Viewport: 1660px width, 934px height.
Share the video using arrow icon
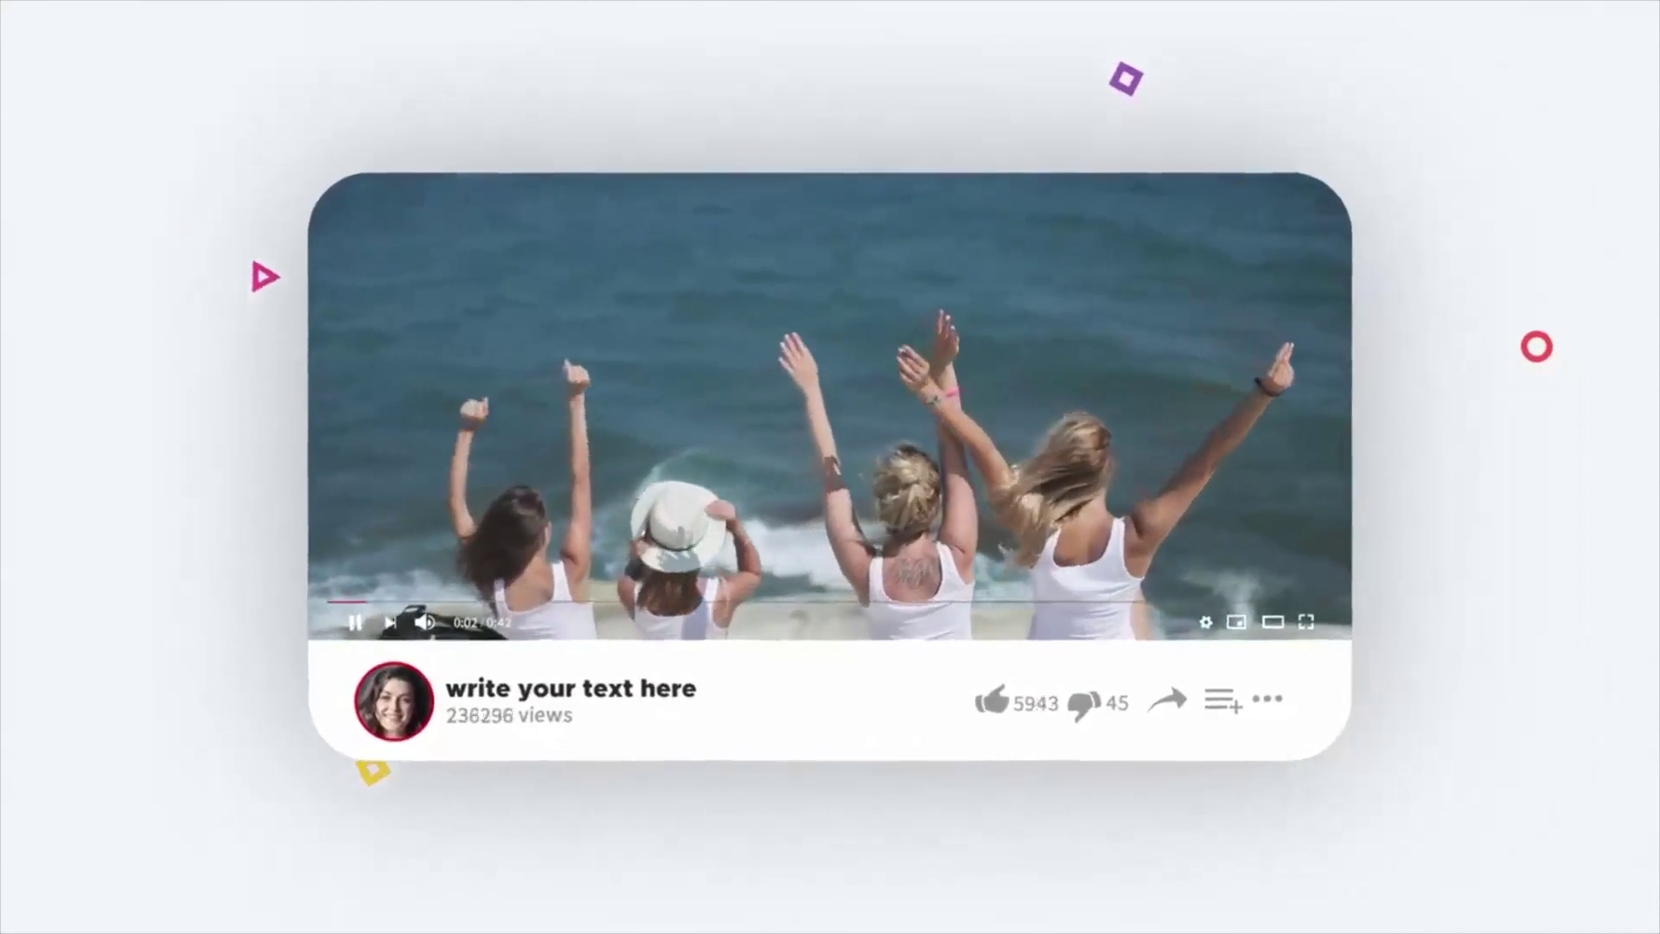(x=1167, y=700)
